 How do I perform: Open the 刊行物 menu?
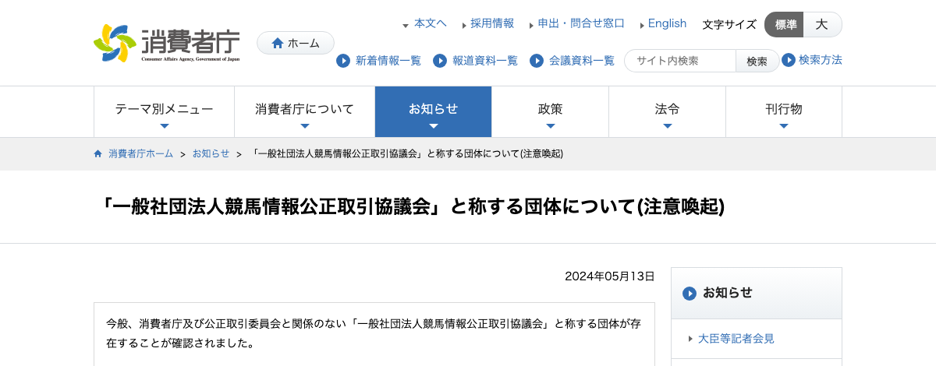[784, 112]
